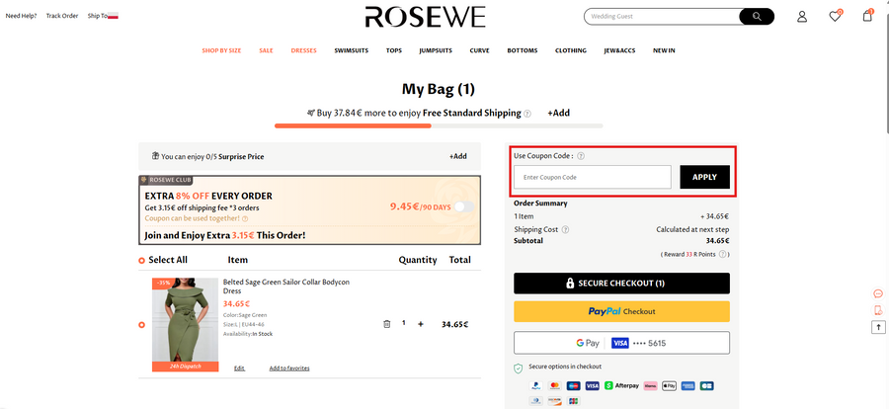Image resolution: width=889 pixels, height=409 pixels.
Task: Toggle the Rosewe Club membership switch
Action: (463, 206)
